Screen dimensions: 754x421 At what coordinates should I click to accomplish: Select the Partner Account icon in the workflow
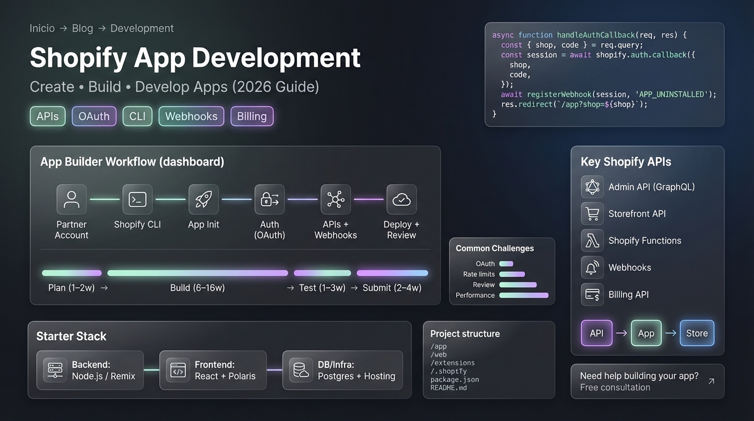pyautogui.click(x=71, y=199)
